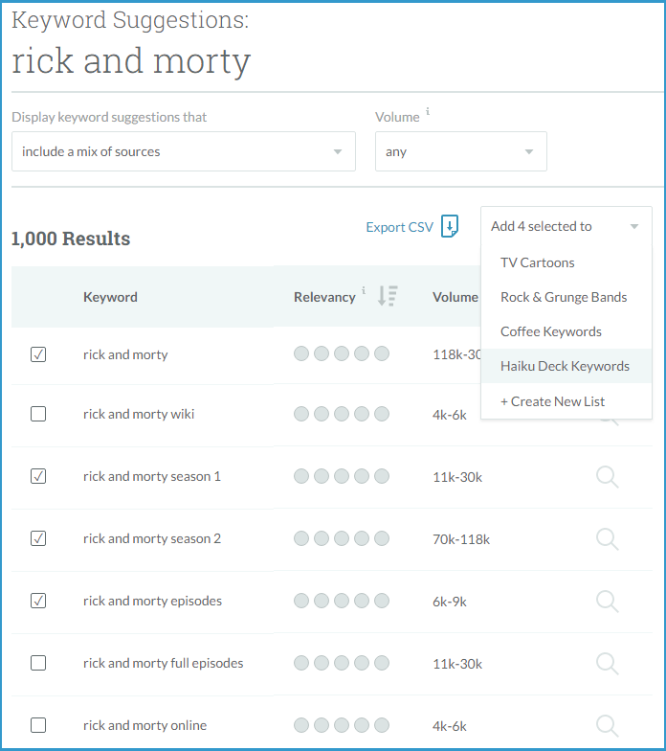The width and height of the screenshot is (666, 751).
Task: Click magnifier icon for rick and morty season 2
Action: click(x=607, y=538)
